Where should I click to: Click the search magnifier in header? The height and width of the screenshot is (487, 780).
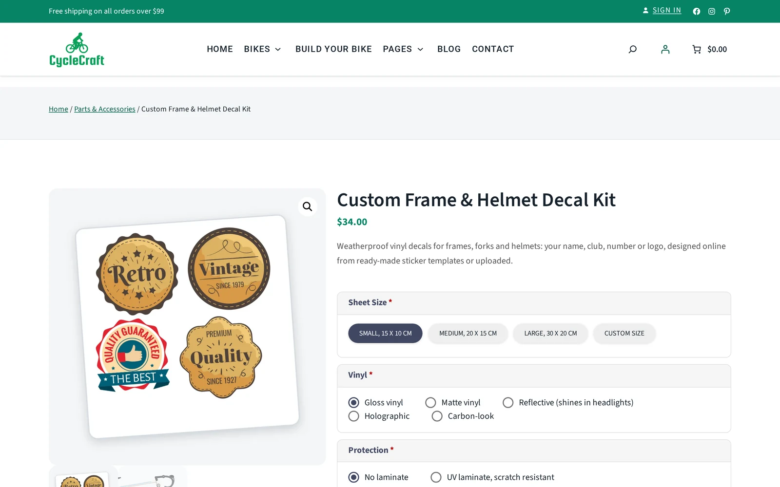coord(632,49)
